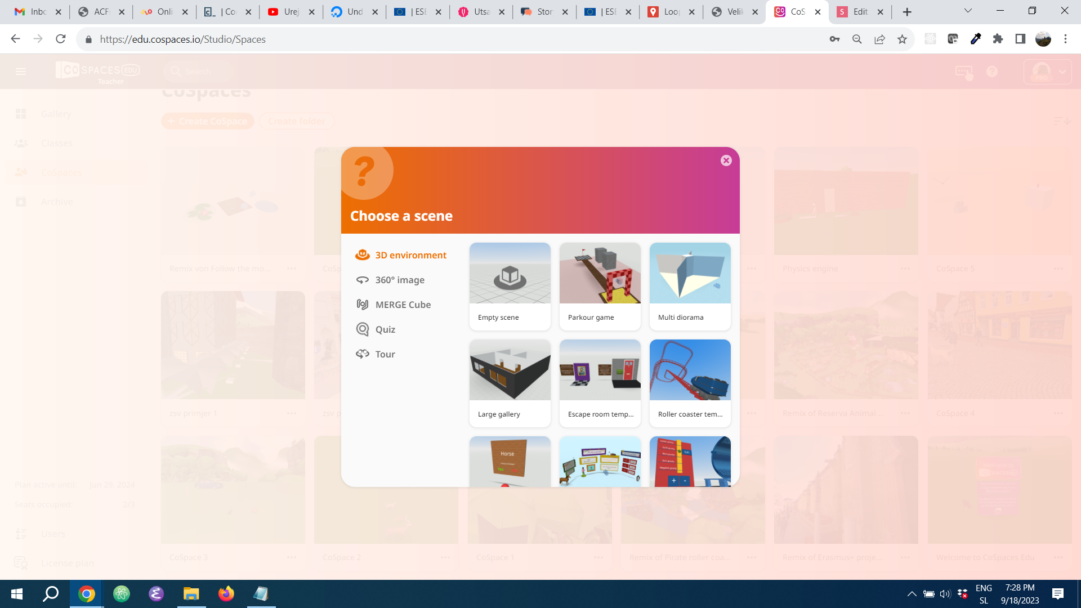Open the hamburger menu icon
Viewport: 1081px width, 608px height.
click(21, 71)
